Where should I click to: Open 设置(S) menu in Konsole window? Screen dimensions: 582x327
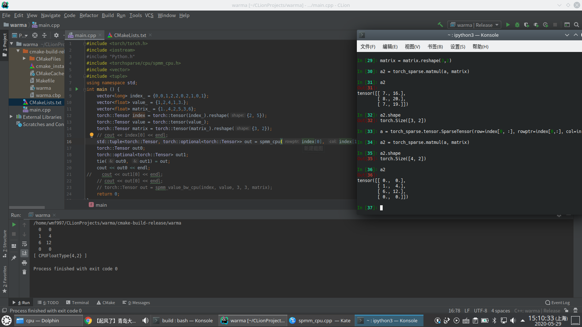tap(458, 47)
